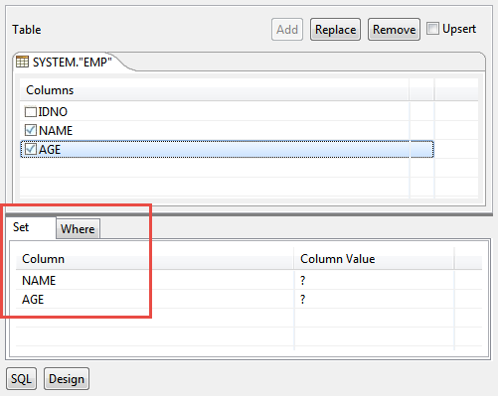Uncheck the NAME column checkbox
Screen dimensions: 498x396
pyautogui.click(x=31, y=130)
